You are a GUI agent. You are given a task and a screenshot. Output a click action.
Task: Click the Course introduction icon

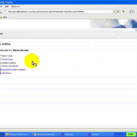coord(1,66)
